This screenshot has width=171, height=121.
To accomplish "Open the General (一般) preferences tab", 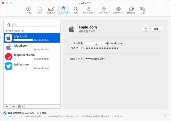I will [28, 10].
